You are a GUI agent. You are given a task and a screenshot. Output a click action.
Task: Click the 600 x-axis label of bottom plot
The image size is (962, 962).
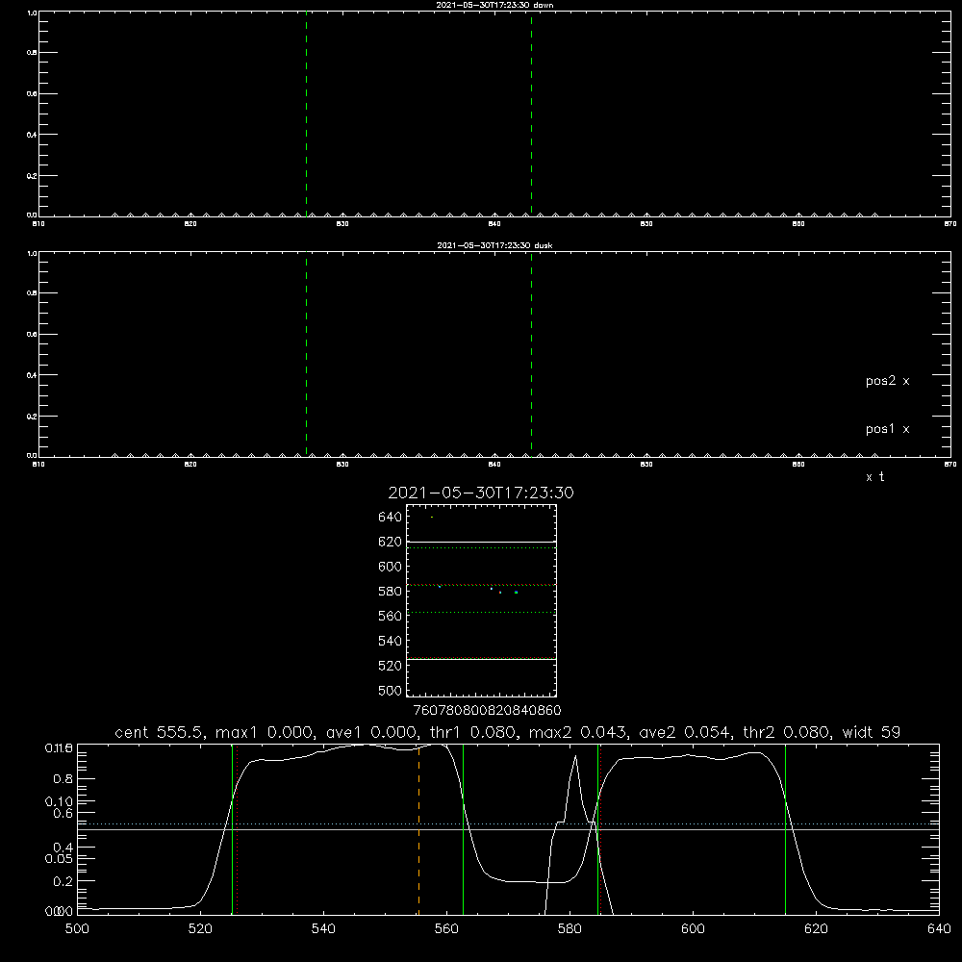click(x=693, y=929)
